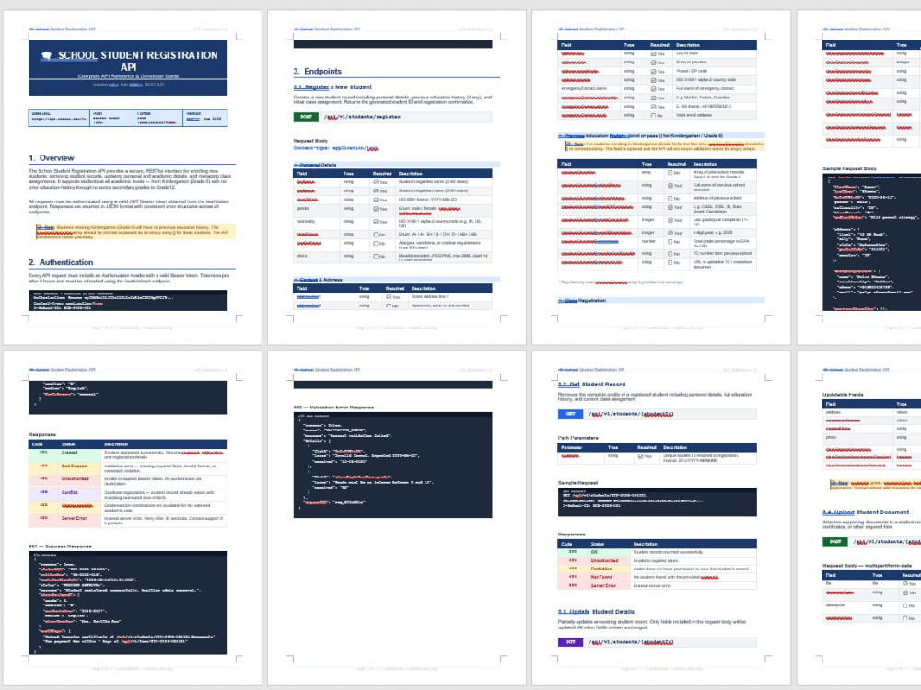
Task: Click the green POST badge under Upload Student Document
Action: click(834, 542)
